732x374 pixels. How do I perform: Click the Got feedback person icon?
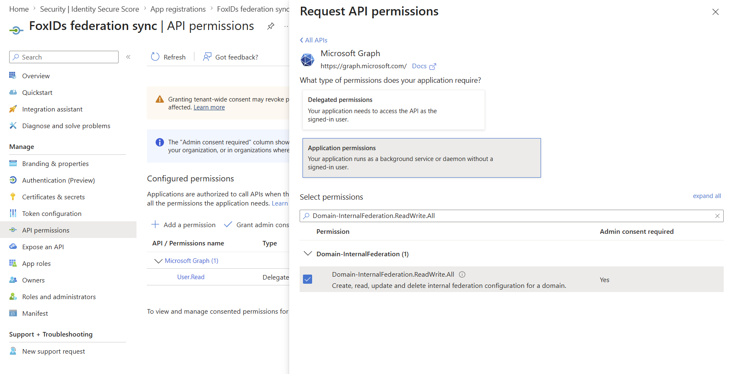tap(207, 57)
